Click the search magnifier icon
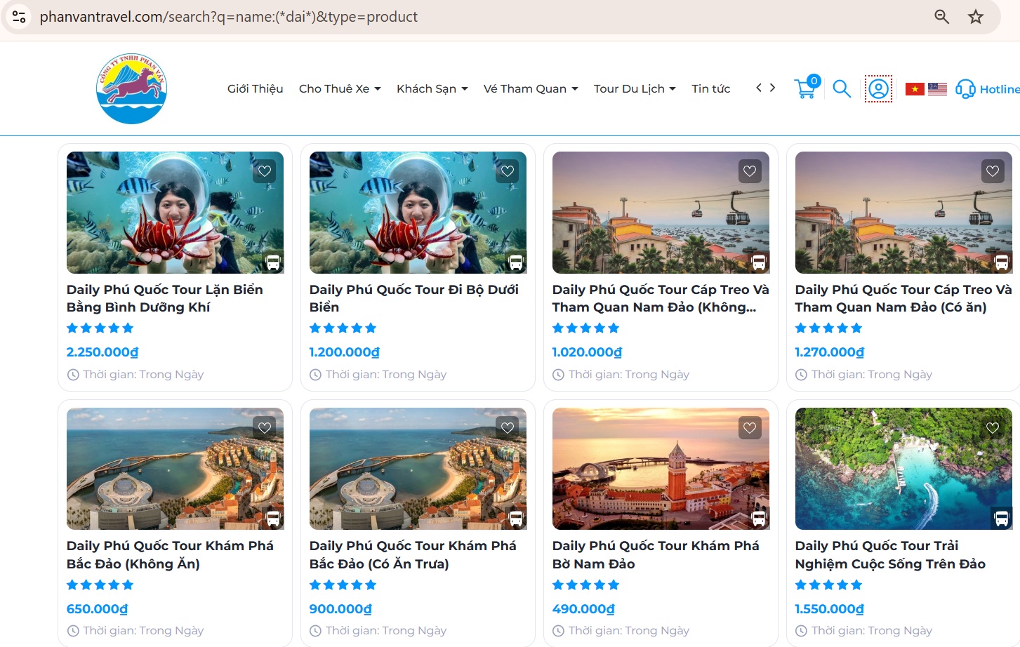 [x=841, y=89]
